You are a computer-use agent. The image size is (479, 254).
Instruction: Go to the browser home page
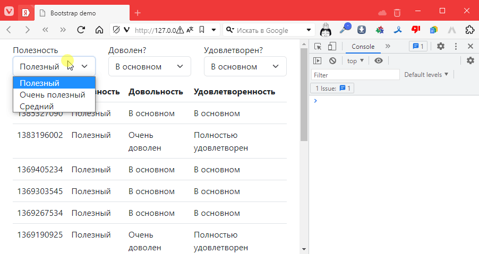[99, 30]
